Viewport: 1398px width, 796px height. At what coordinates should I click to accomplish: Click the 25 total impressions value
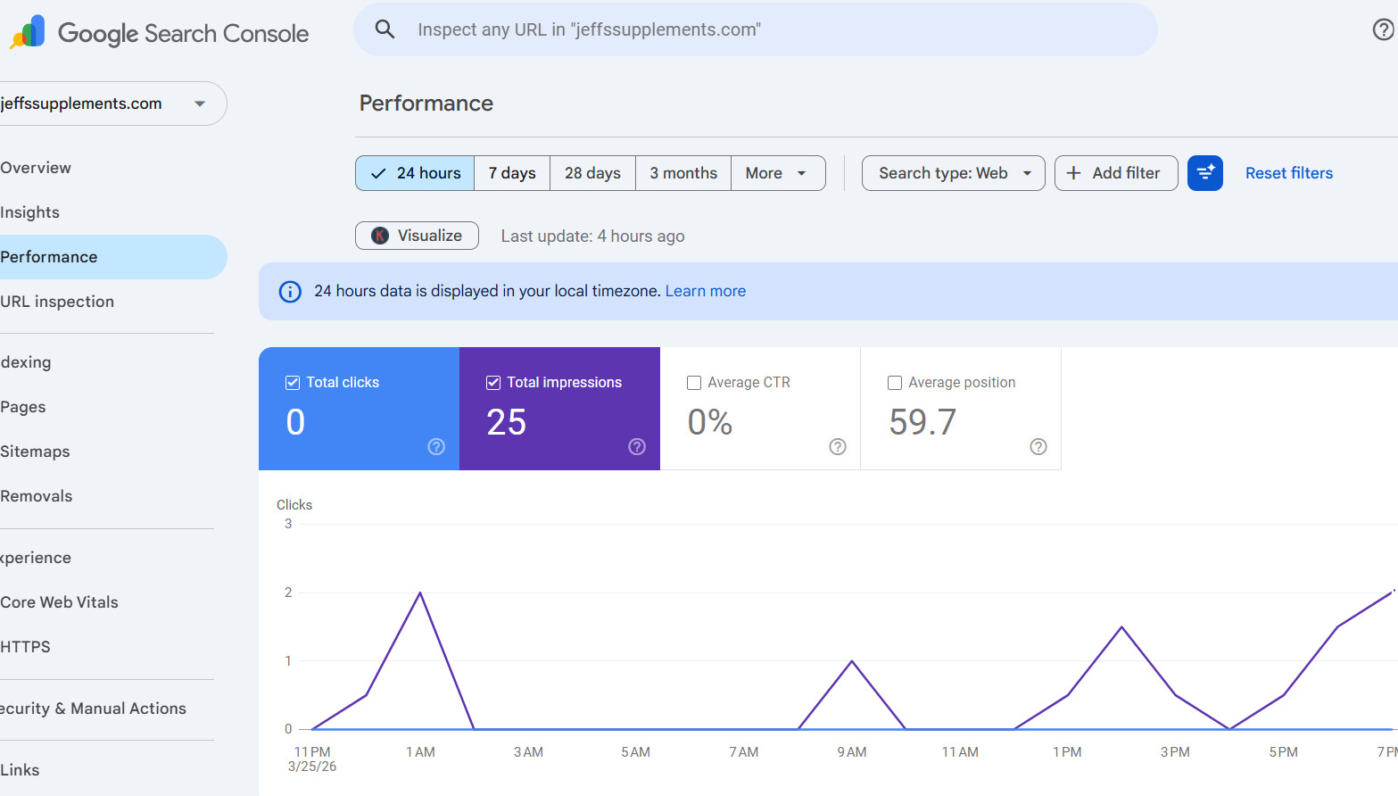pyautogui.click(x=507, y=422)
